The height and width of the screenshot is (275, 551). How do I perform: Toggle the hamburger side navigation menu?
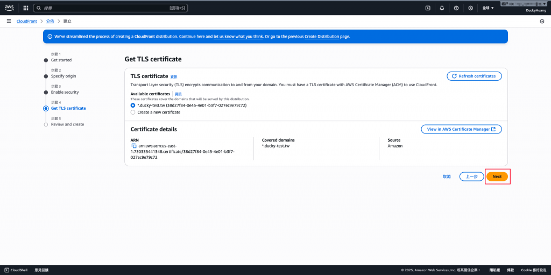tap(9, 21)
